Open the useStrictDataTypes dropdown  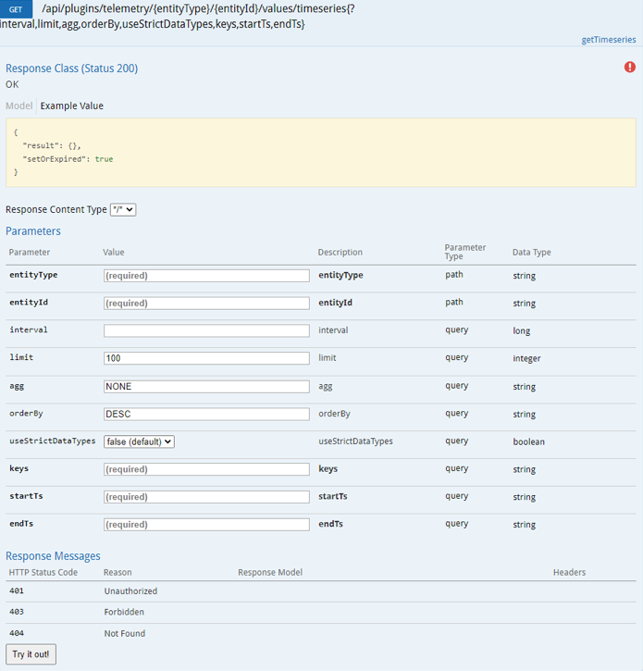139,441
